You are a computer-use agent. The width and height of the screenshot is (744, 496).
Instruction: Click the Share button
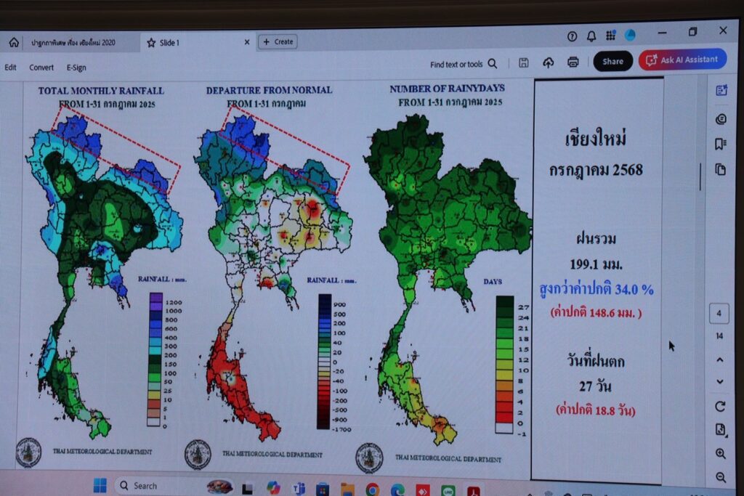click(x=612, y=62)
